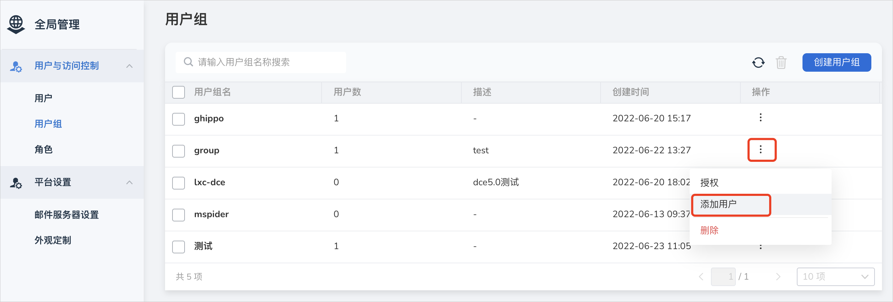
Task: Collapse the 平台设置 section chevron
Action: pos(130,182)
